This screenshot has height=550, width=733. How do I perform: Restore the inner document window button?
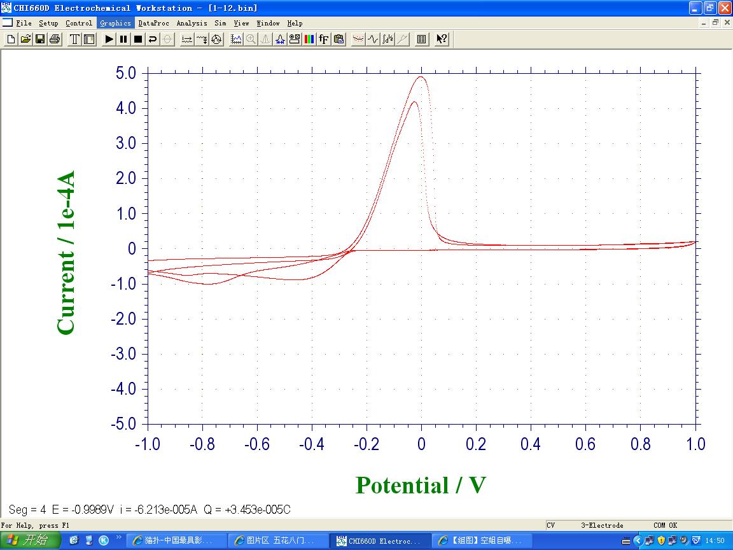coord(715,22)
